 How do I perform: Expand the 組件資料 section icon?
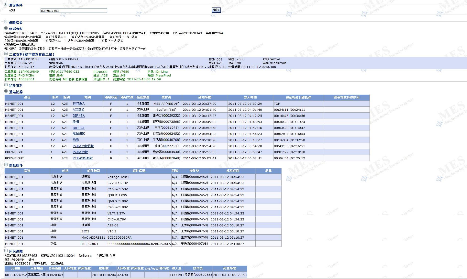6,85
